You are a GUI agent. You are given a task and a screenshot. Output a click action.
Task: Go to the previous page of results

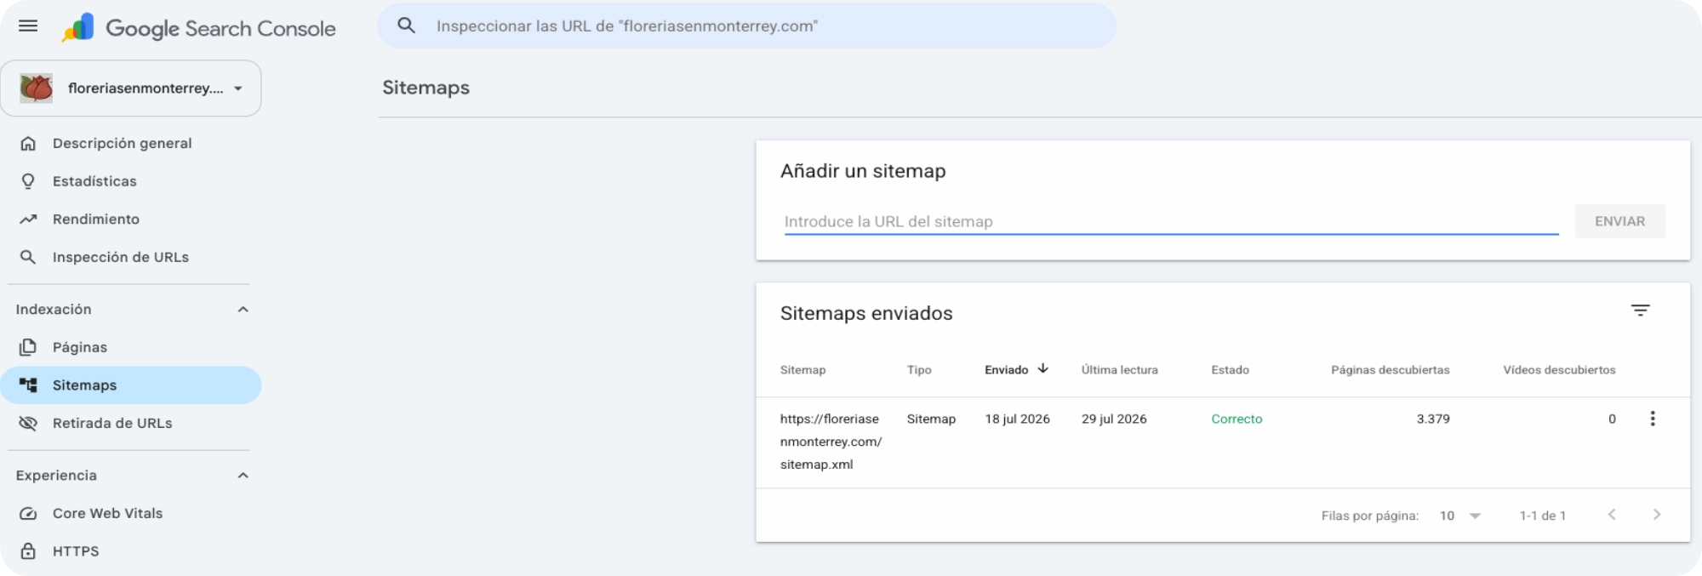(x=1611, y=515)
